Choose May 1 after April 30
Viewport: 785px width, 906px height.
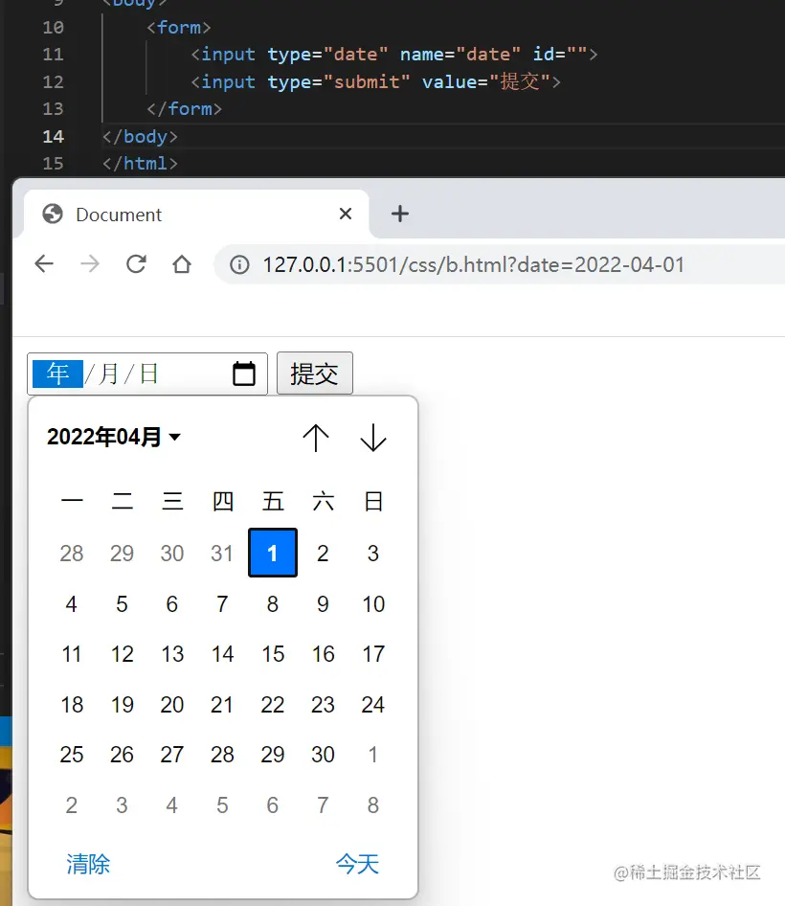tap(373, 755)
